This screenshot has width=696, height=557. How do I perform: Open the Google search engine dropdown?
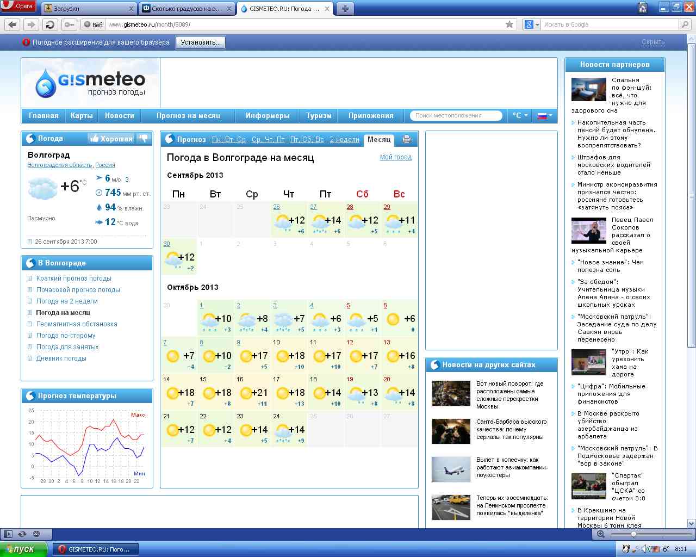(531, 24)
